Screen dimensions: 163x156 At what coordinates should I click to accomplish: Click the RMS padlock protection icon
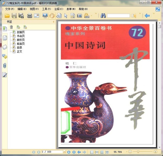point(87,16)
